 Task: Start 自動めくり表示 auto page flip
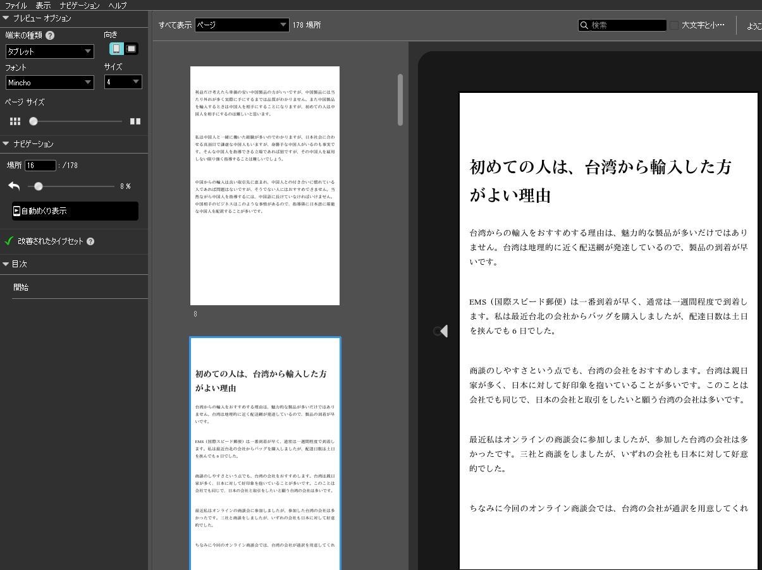point(75,211)
